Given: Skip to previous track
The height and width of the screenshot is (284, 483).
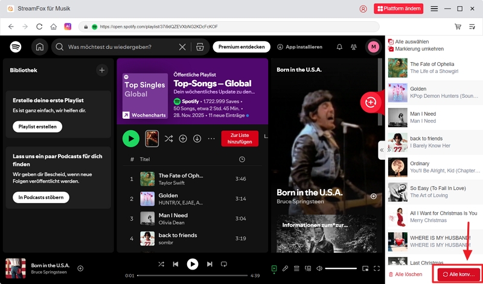Looking at the screenshot, I should pyautogui.click(x=176, y=264).
